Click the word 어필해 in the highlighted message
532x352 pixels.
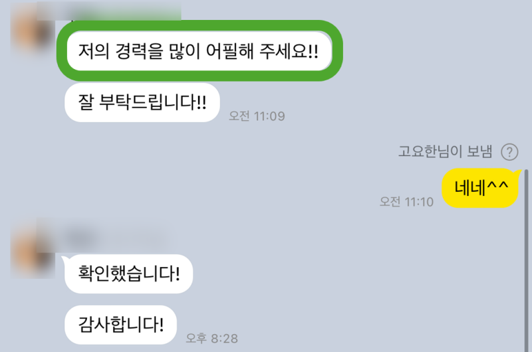229,51
